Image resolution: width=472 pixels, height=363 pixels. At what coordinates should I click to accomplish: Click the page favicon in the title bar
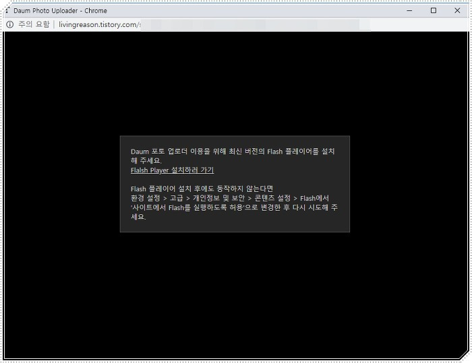pos(7,10)
